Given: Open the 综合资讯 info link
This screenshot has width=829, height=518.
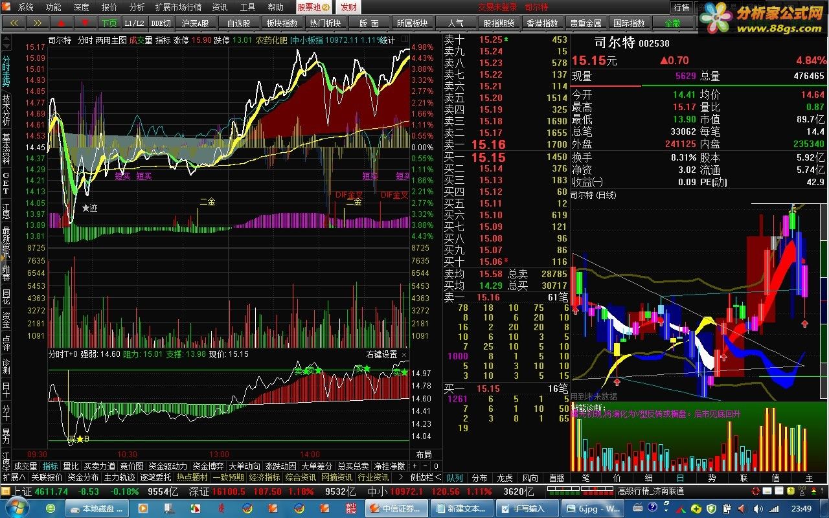Looking at the screenshot, I should (x=301, y=478).
